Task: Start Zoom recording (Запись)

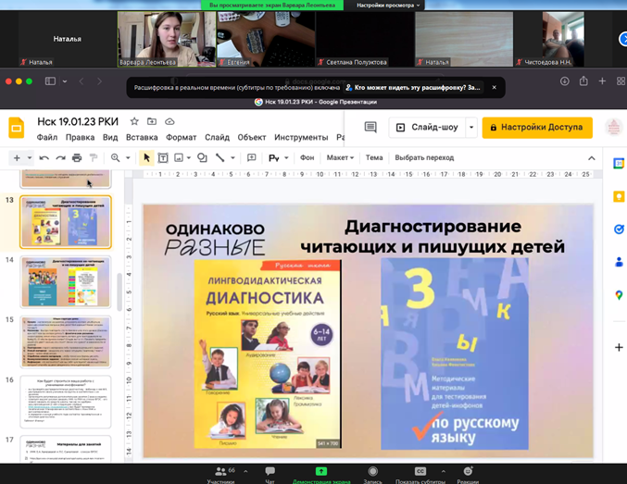Action: tap(372, 473)
